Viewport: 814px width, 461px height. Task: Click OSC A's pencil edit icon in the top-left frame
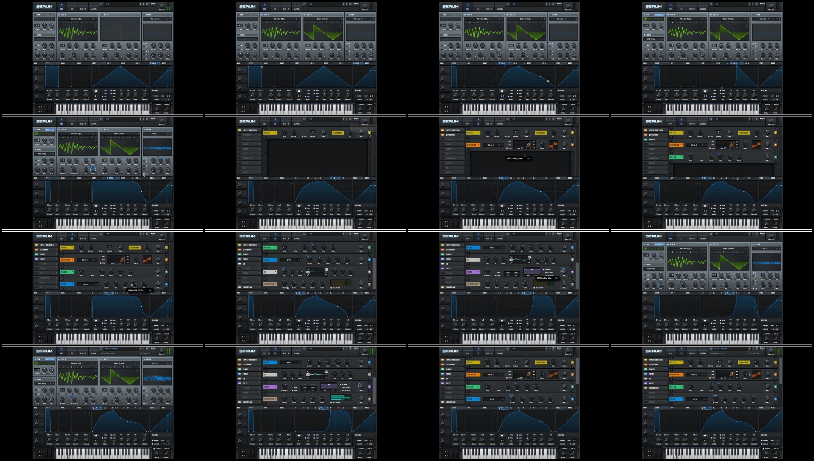[95, 26]
